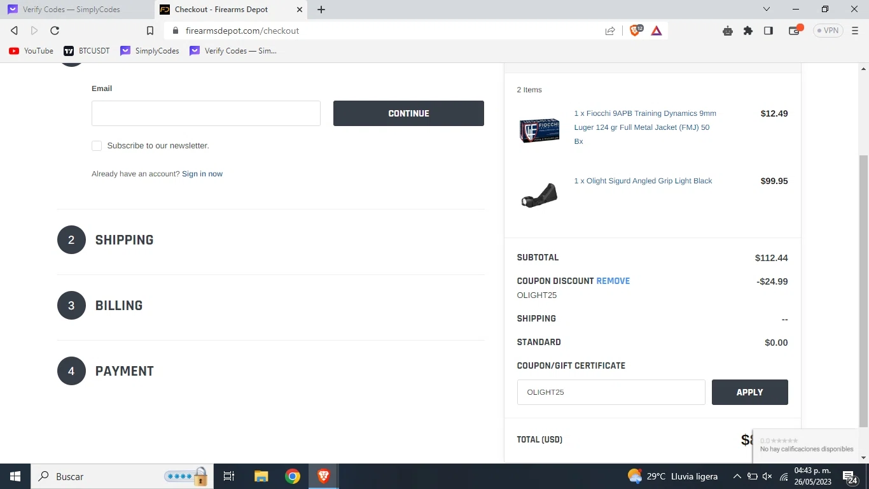Click the share icon in address bar

[x=610, y=31]
